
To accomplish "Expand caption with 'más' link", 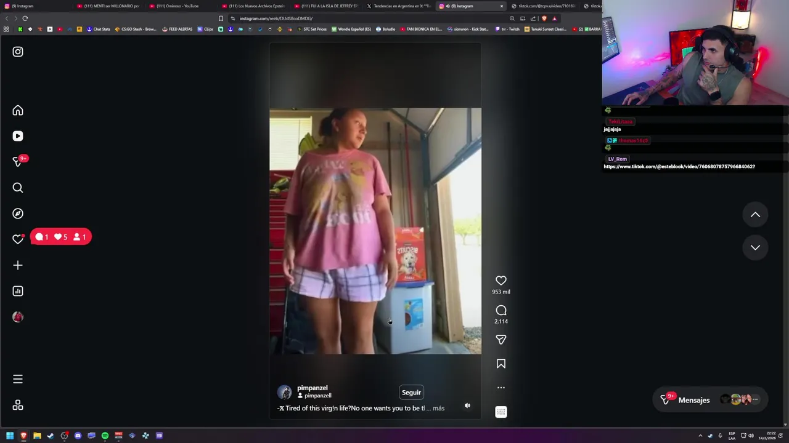I will (438, 408).
